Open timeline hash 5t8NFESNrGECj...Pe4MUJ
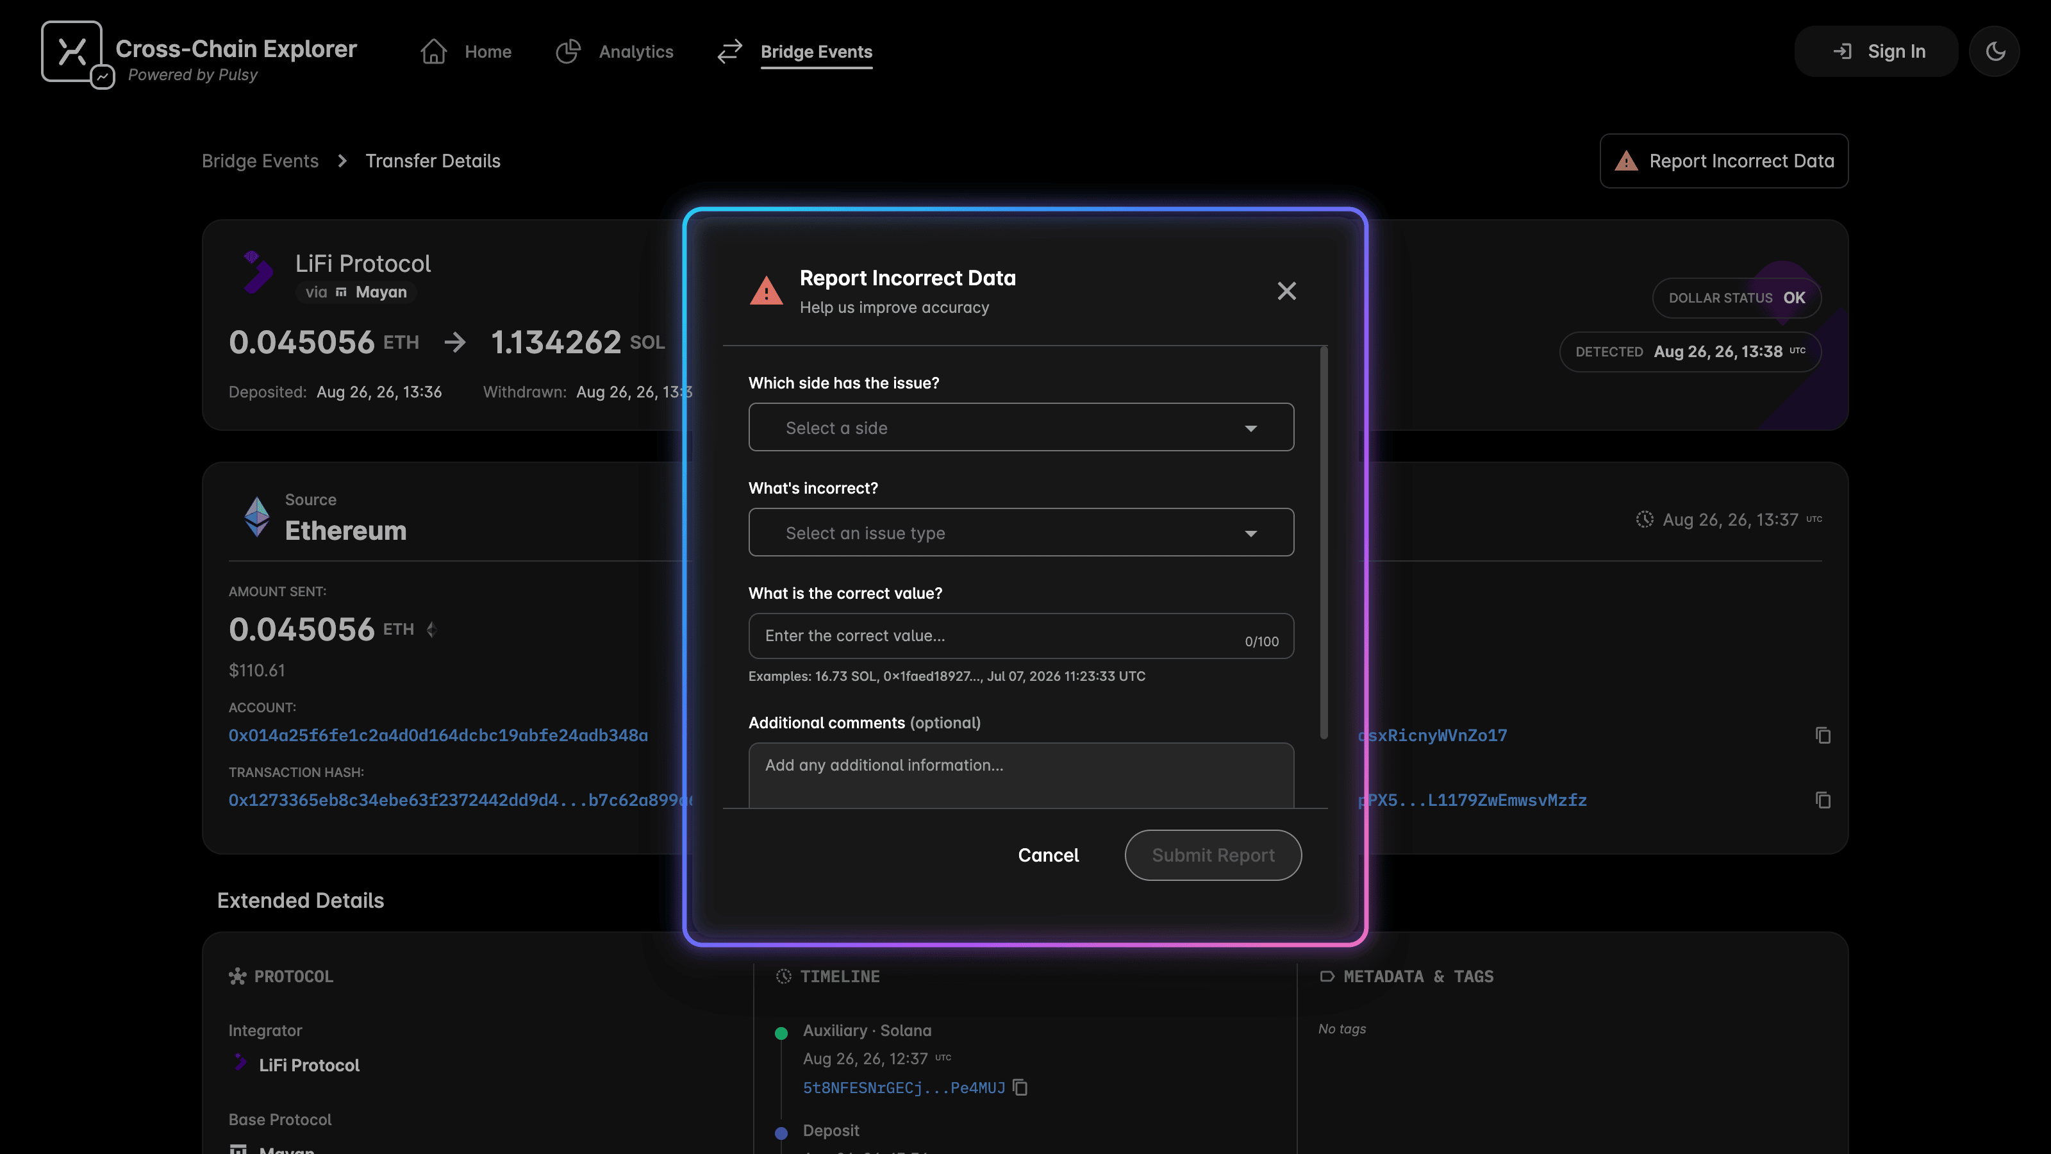Viewport: 2051px width, 1154px height. 904,1088
